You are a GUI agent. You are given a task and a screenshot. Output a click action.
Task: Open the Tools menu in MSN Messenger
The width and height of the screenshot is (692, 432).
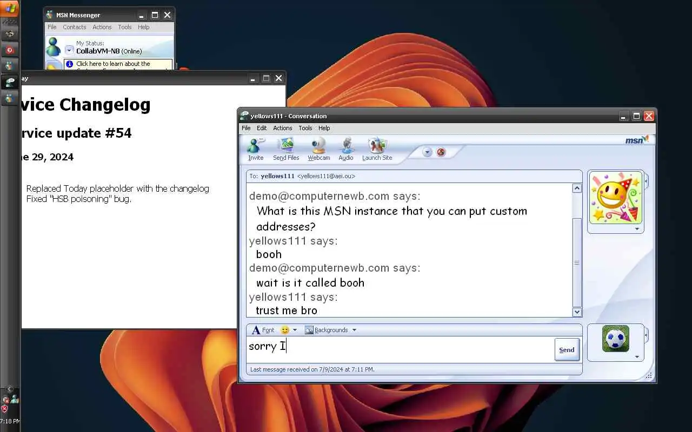pos(125,27)
